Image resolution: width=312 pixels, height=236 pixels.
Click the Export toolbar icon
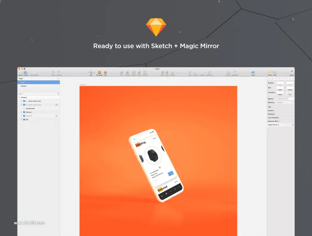[292, 72]
